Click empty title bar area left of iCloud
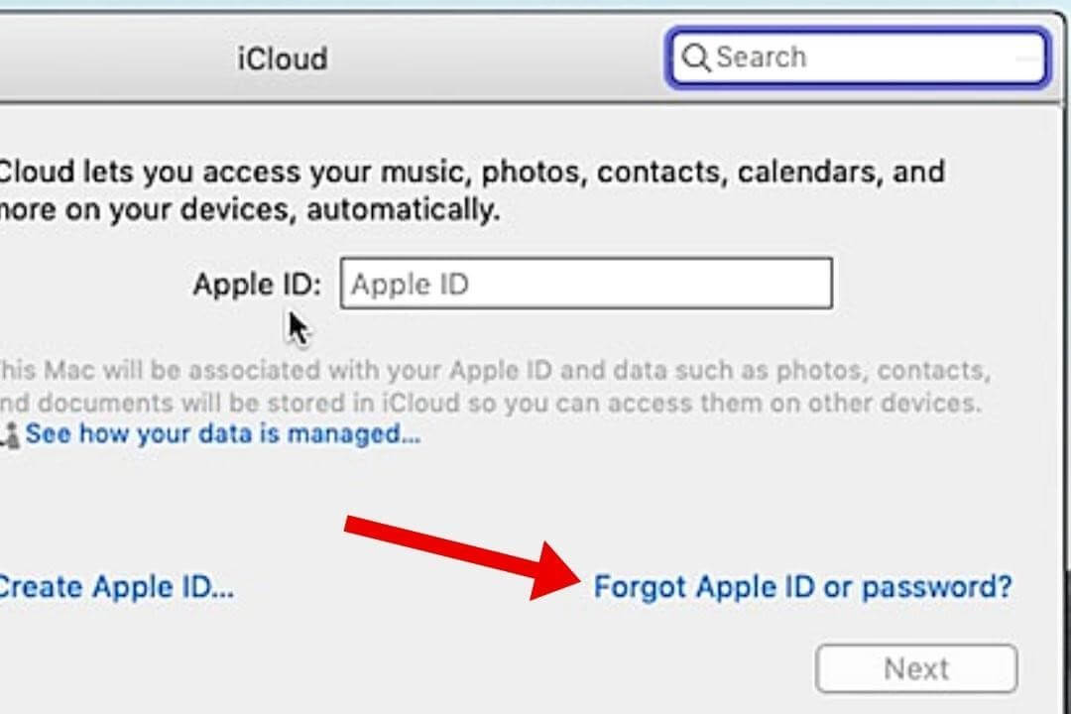1071x714 pixels. coord(99,58)
